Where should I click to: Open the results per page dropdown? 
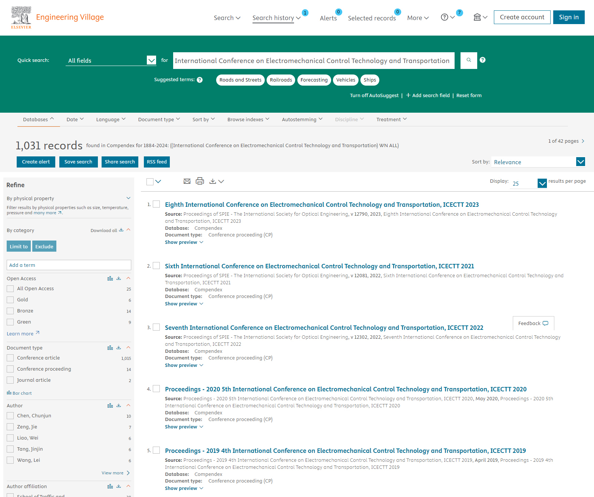tap(528, 183)
